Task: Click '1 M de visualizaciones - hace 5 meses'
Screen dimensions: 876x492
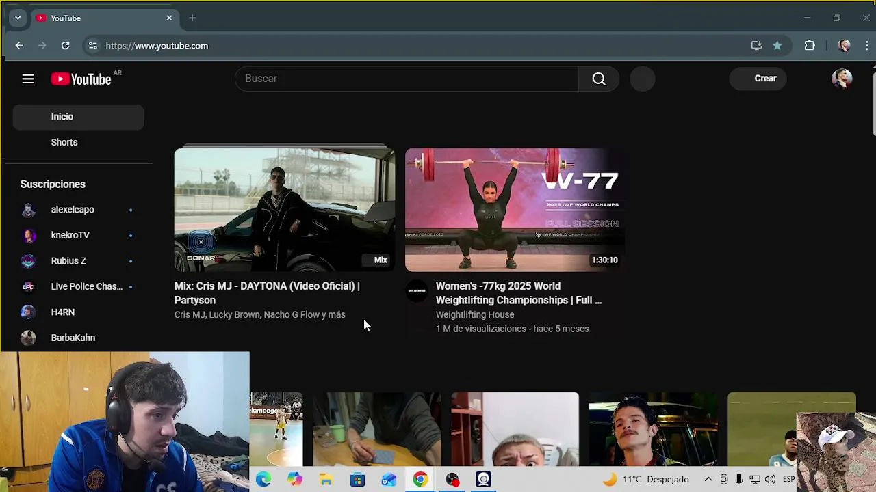Action: [513, 329]
